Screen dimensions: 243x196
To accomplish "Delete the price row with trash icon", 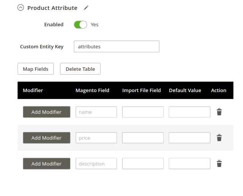I will 219,138.
